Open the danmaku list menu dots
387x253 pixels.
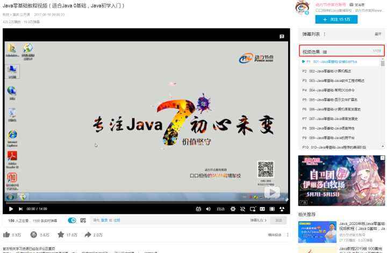pyautogui.click(x=325, y=34)
